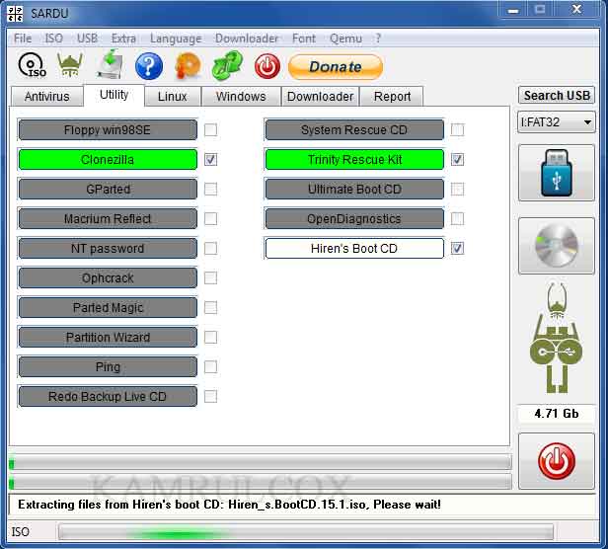
Task: Click the GParted button
Action: (108, 190)
